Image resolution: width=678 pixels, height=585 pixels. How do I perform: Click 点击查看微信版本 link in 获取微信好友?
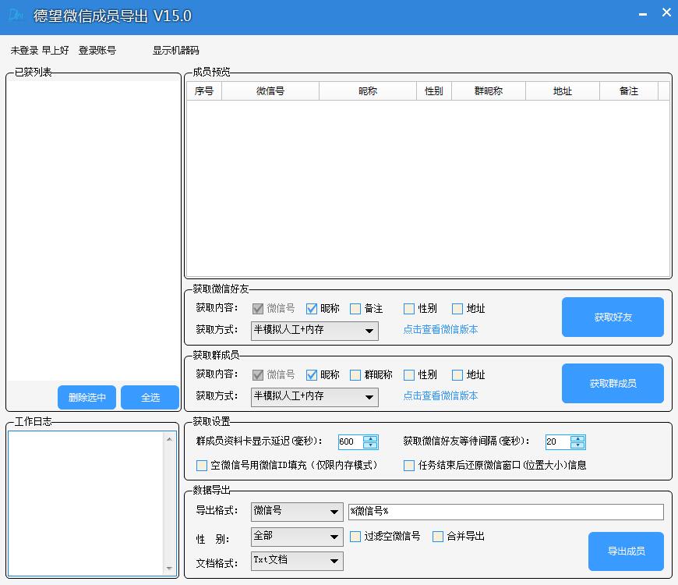440,329
